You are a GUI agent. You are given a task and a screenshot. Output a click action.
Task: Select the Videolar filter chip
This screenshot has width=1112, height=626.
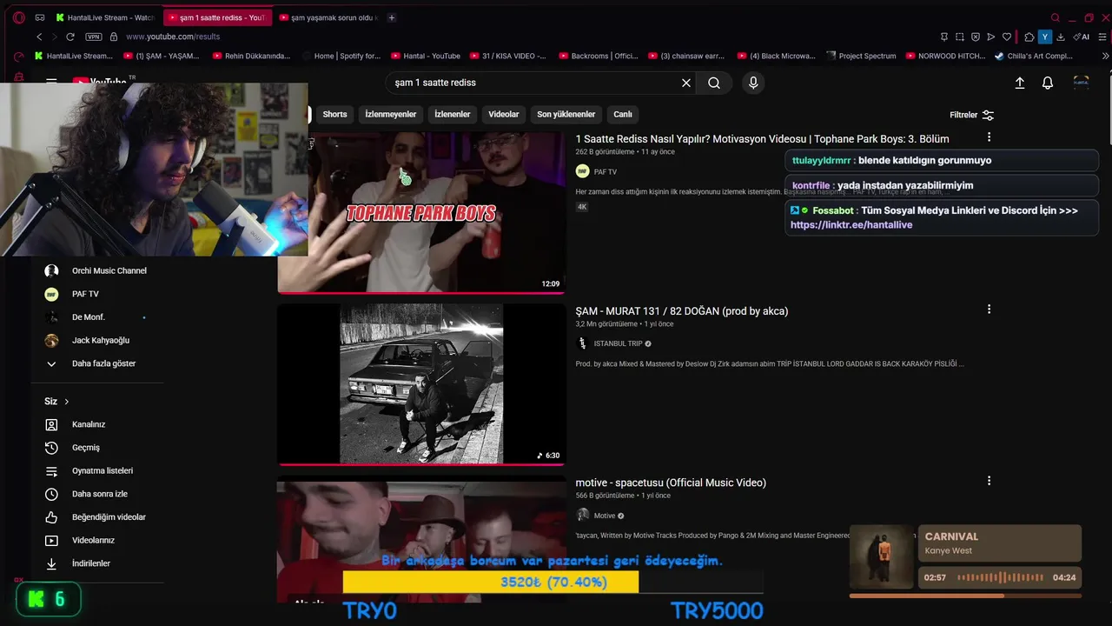pyautogui.click(x=504, y=114)
